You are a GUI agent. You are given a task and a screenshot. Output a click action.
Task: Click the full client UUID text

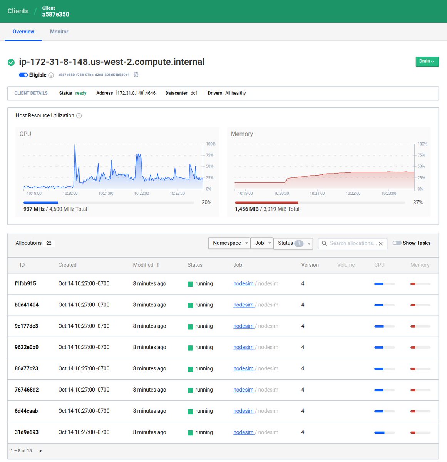click(x=94, y=75)
